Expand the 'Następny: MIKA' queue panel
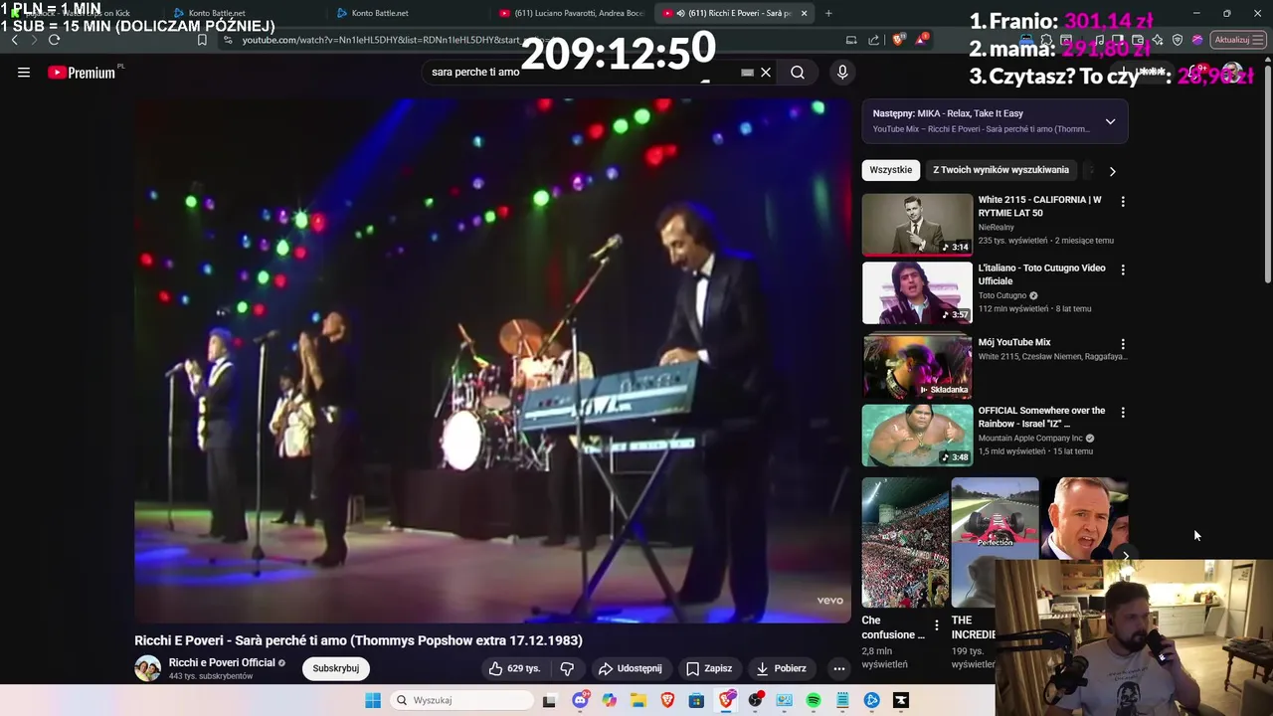The width and height of the screenshot is (1273, 716). [x=1110, y=121]
